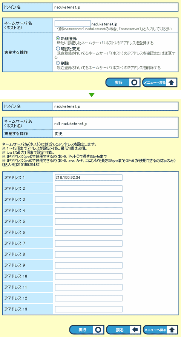Image resolution: width=181 pixels, height=337 pixels.
Task: Click the up arrow icon on bottom menu button
Action: (x=172, y=330)
